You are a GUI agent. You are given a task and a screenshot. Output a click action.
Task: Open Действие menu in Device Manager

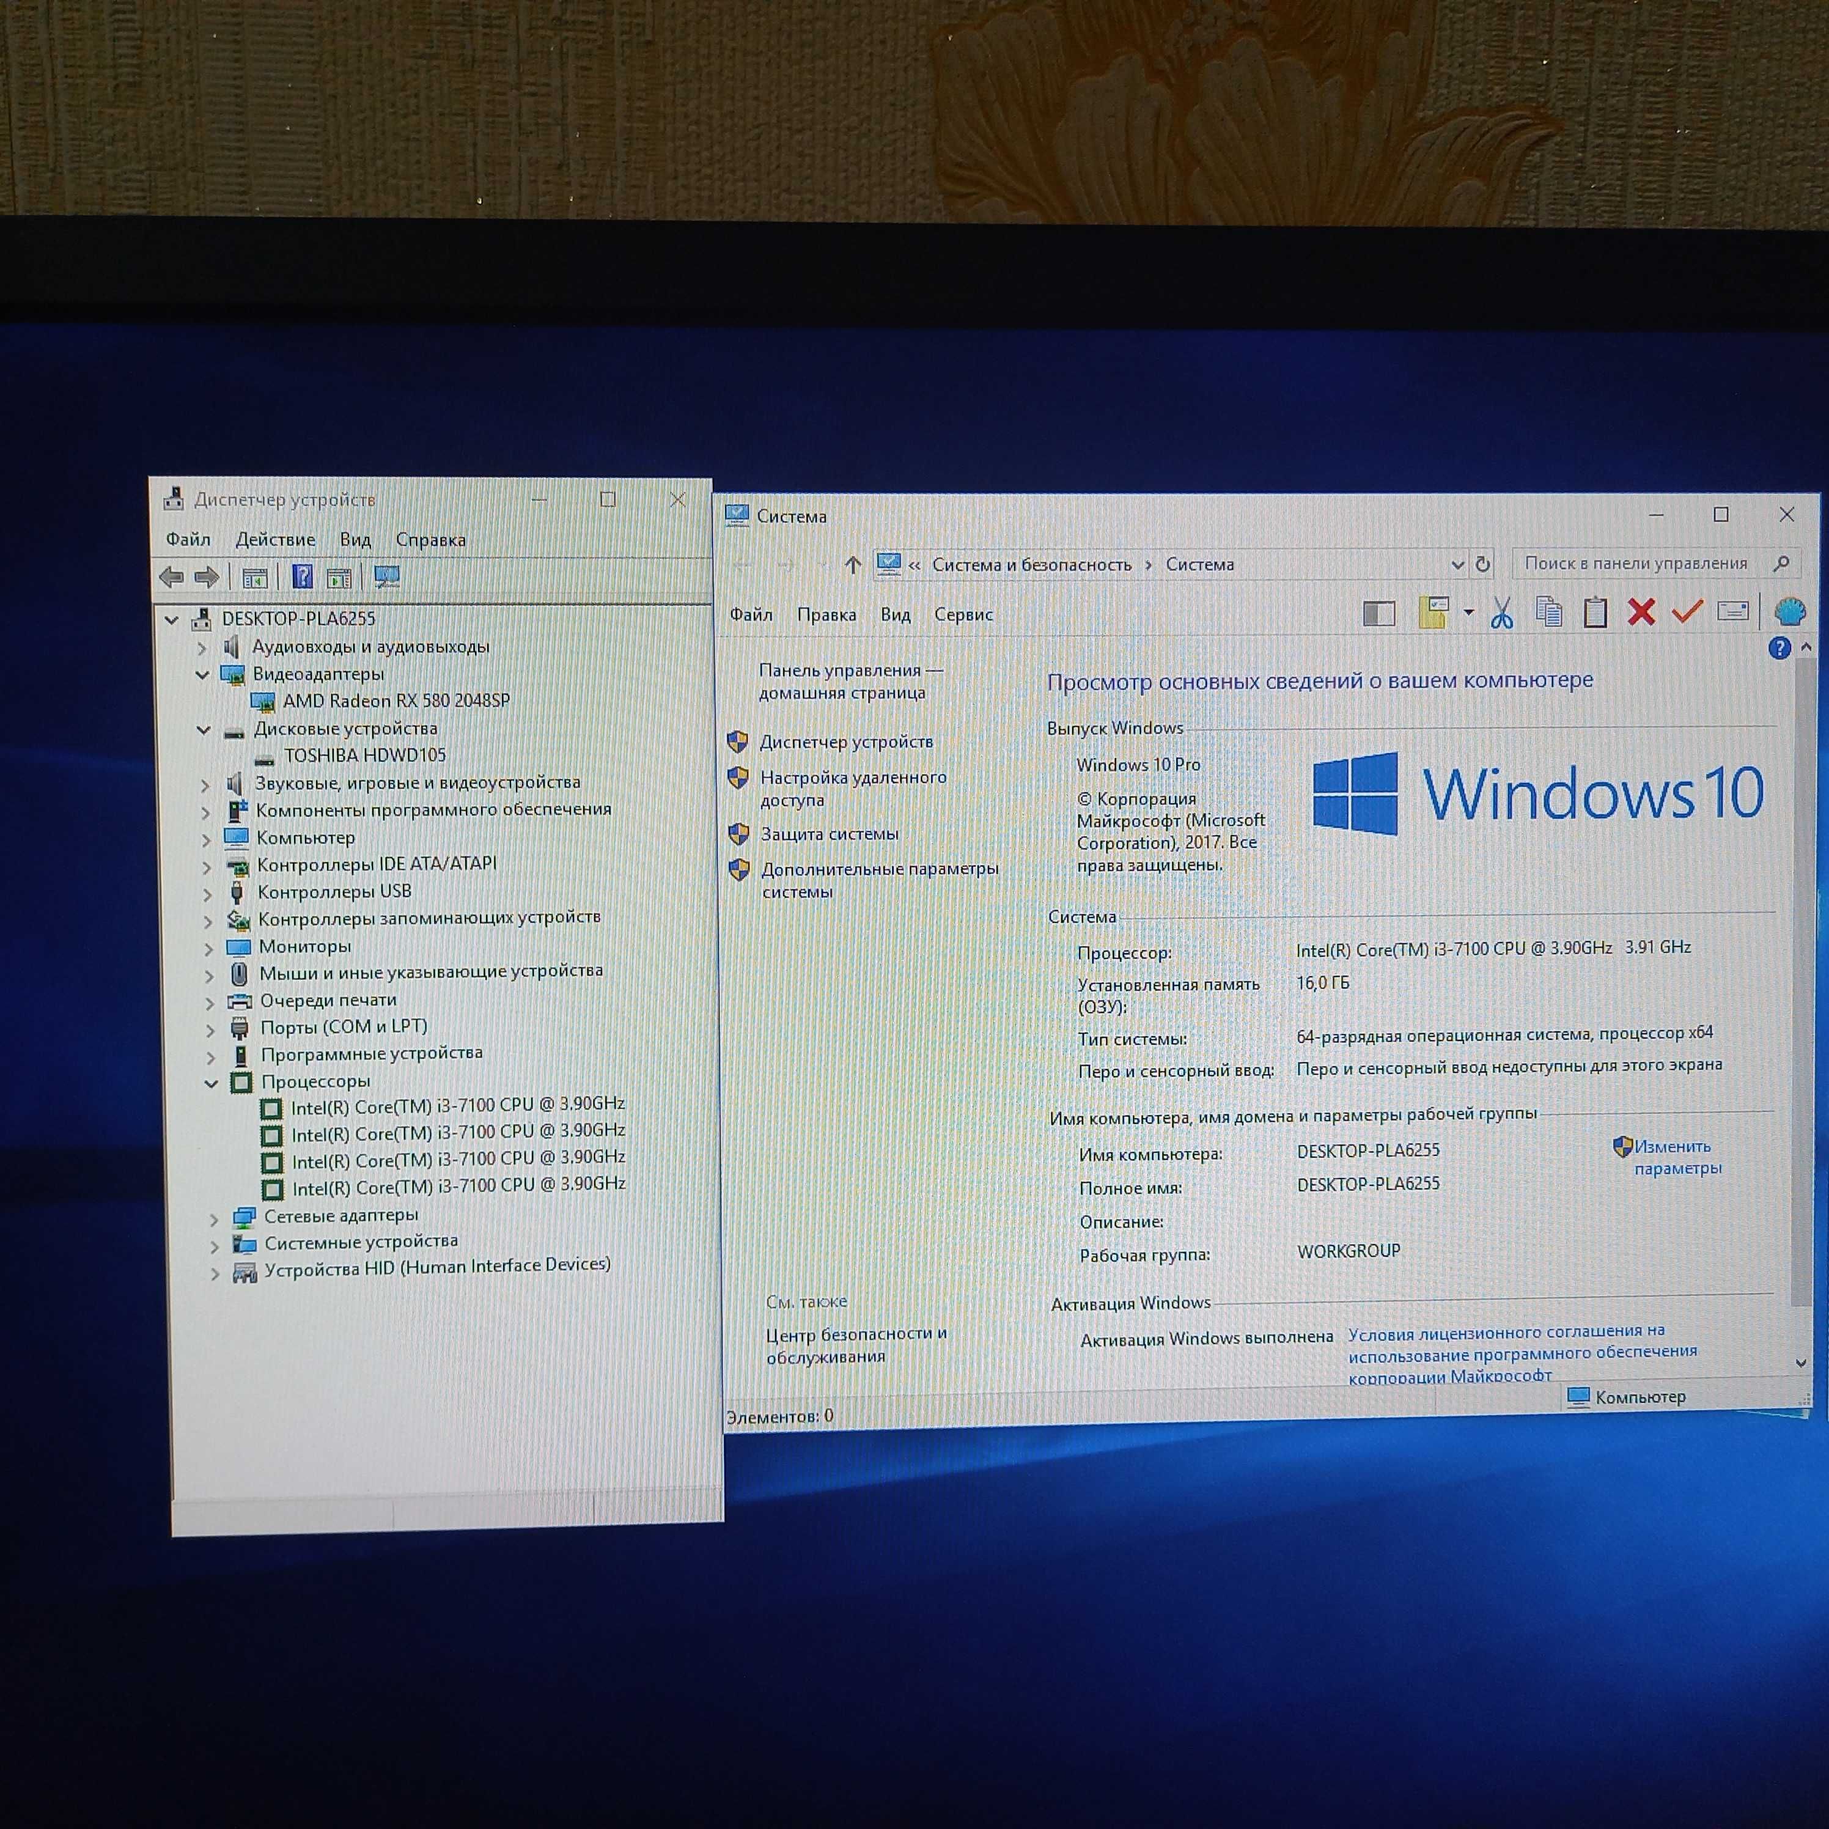click(x=276, y=540)
